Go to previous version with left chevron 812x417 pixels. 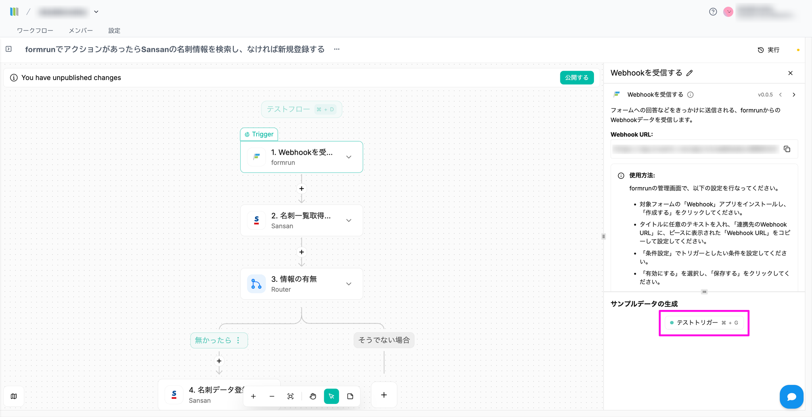[780, 95]
